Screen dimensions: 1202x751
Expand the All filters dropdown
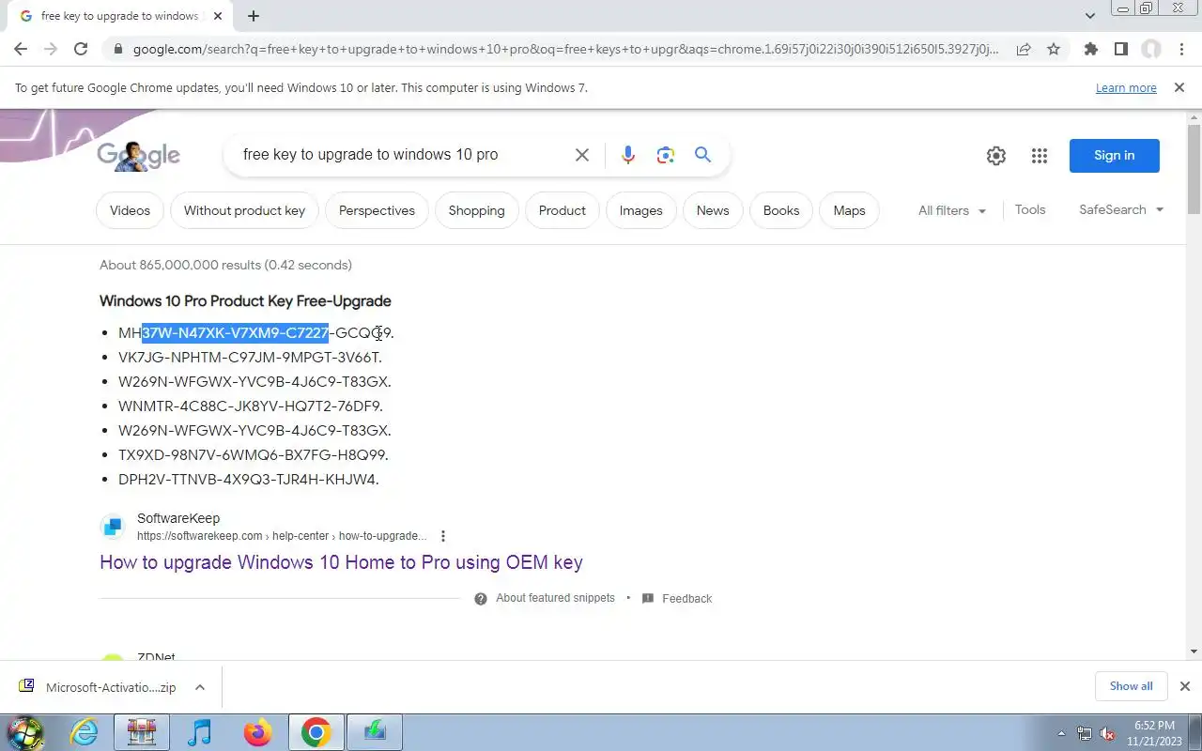coord(952,210)
